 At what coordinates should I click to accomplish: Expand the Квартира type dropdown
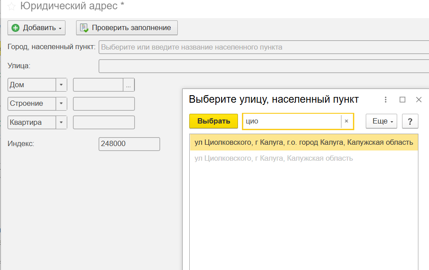click(x=61, y=123)
